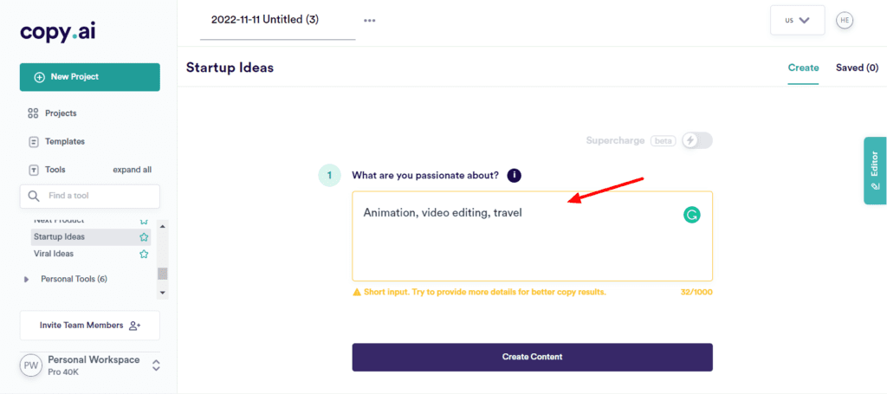Click expand all in Tools section
887x394 pixels.
(132, 170)
